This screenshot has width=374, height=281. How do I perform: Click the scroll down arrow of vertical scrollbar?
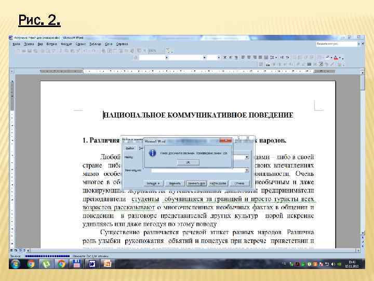[363, 233]
